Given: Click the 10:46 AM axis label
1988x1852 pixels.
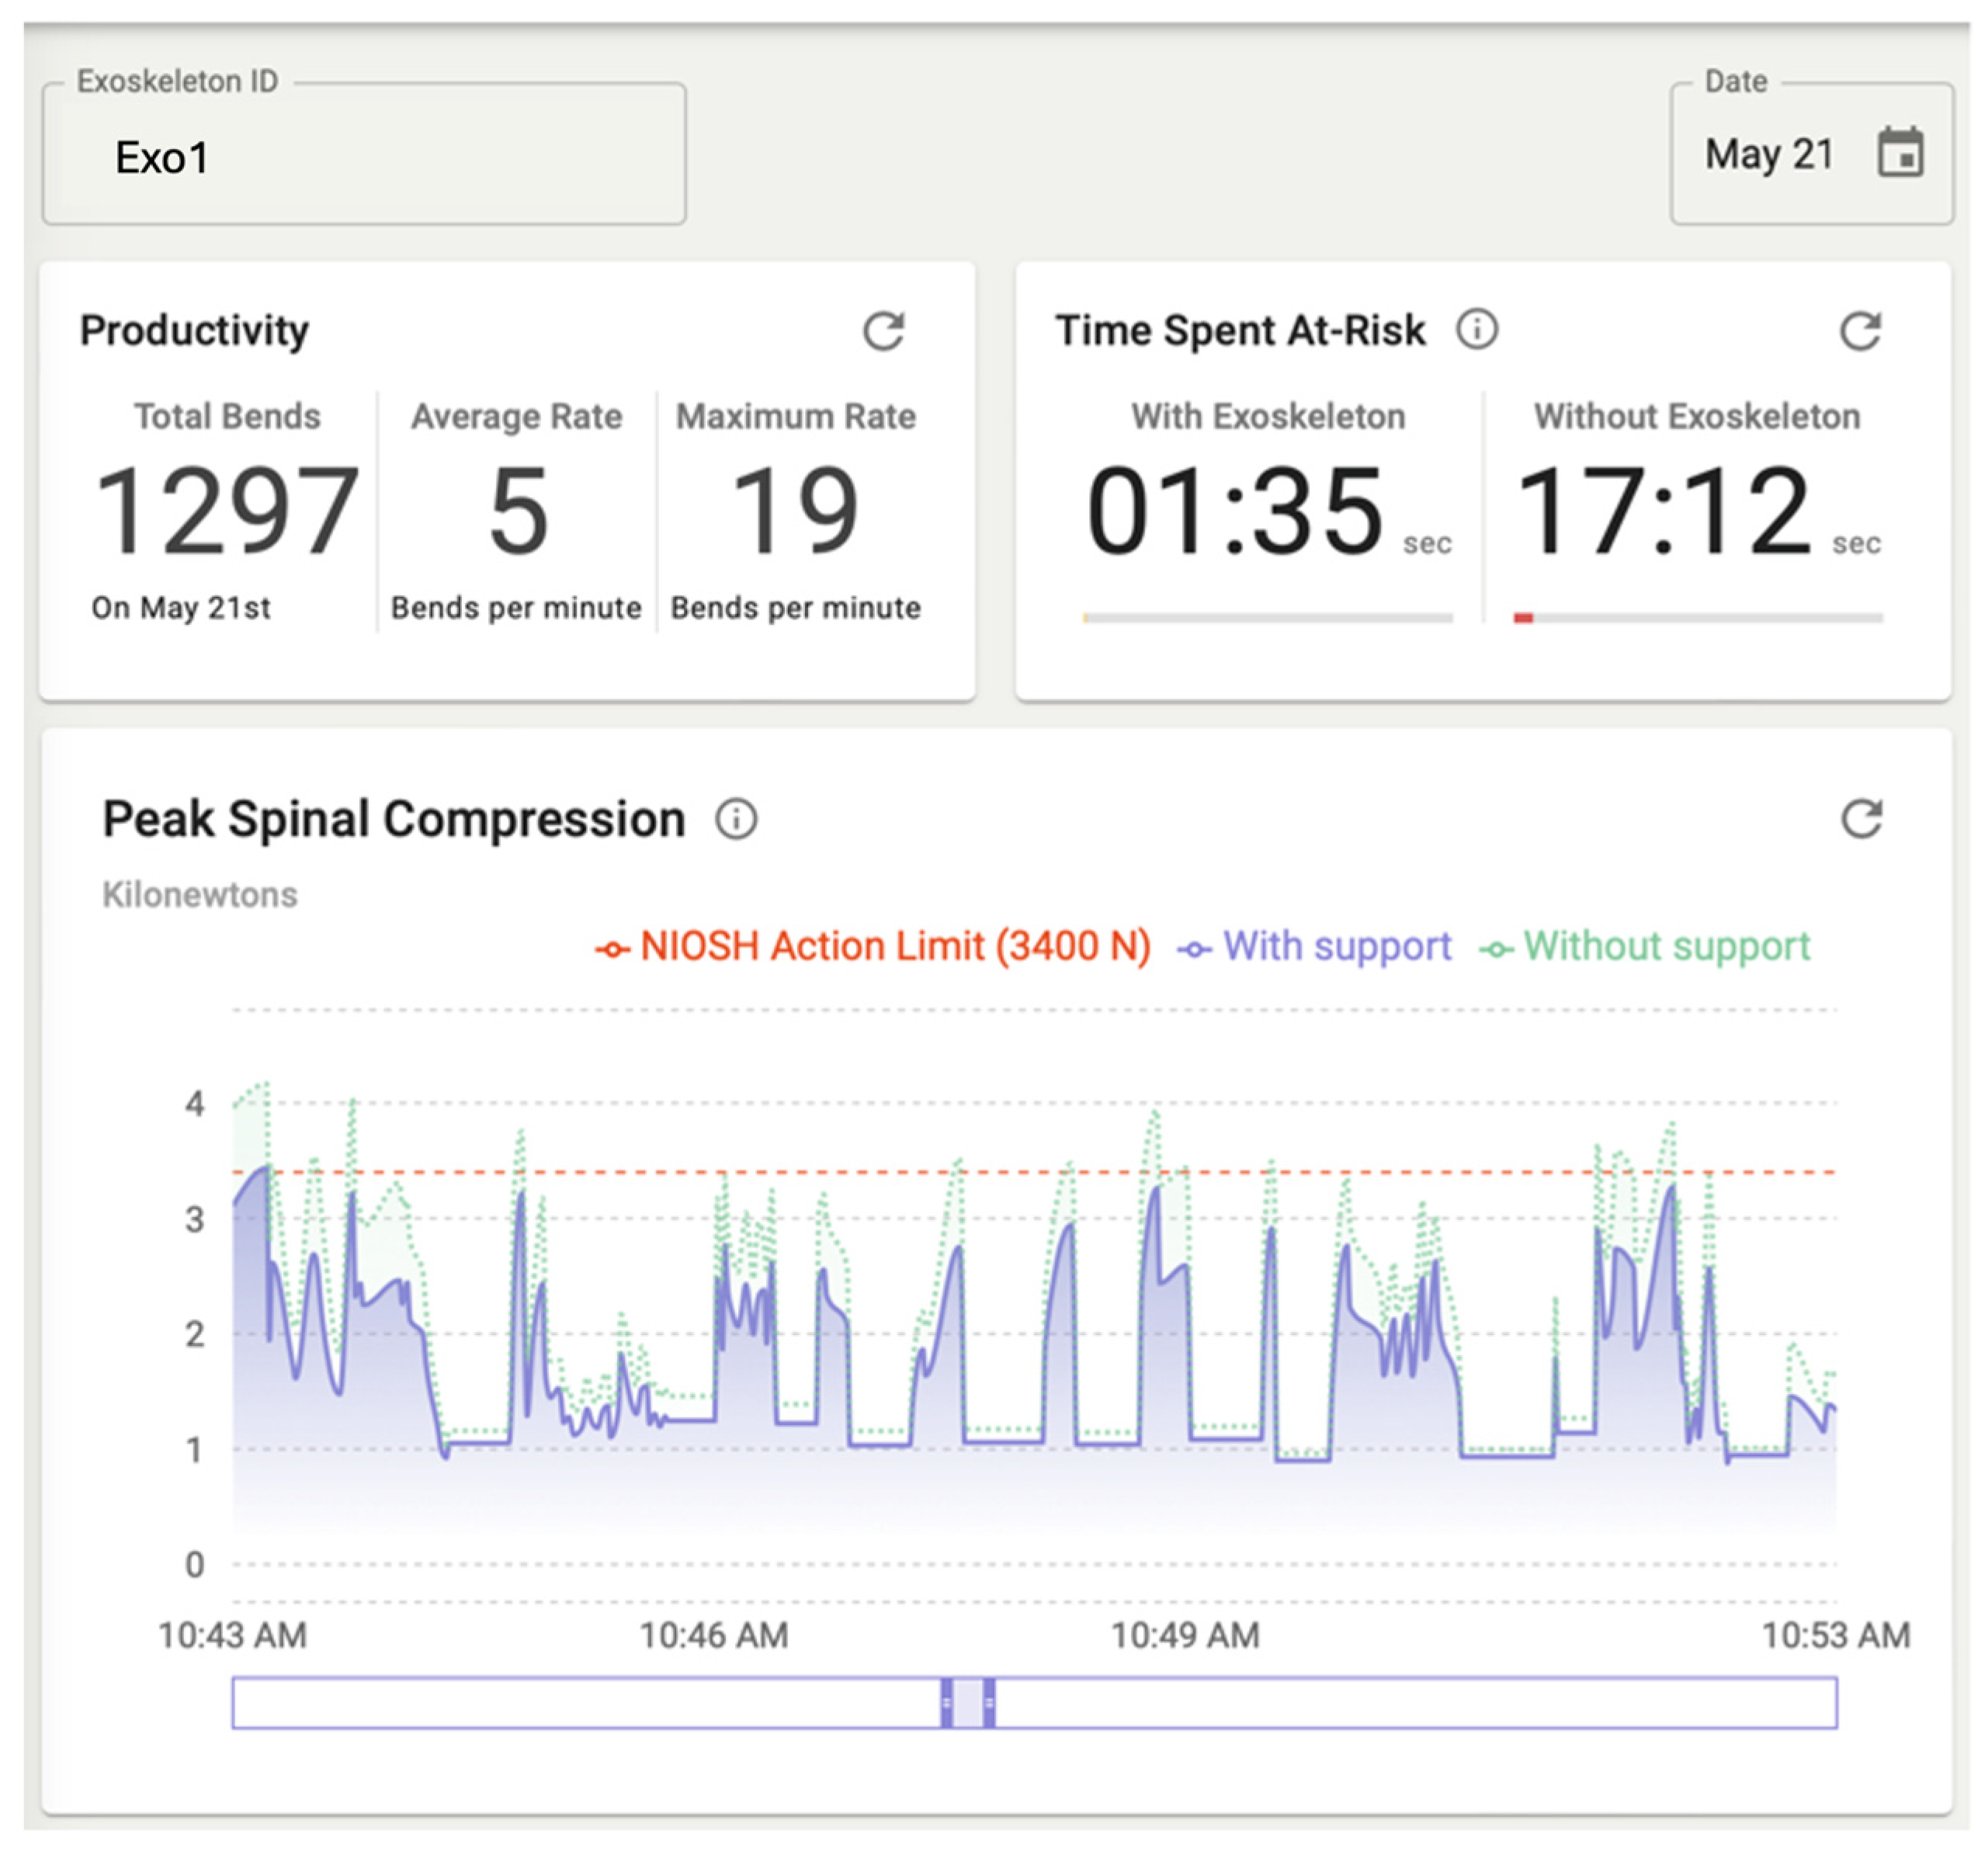Looking at the screenshot, I should tap(714, 1635).
